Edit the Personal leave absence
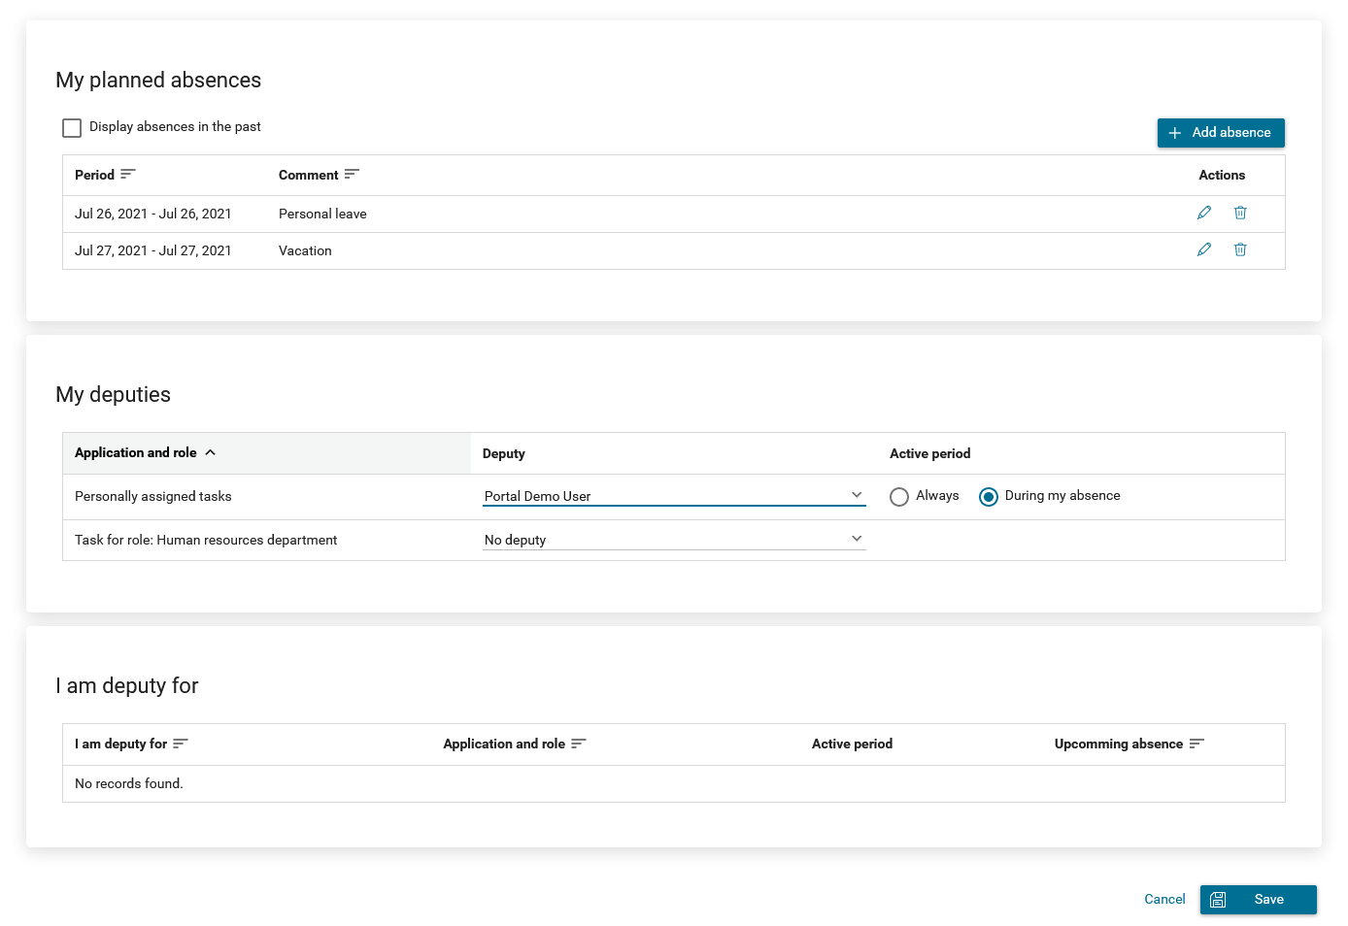Screen dimensions: 1348x926 click(1204, 213)
